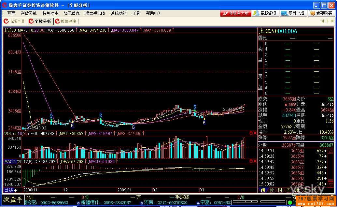Minimize the 操盘手 window
337x207 pixels.
(316, 5)
